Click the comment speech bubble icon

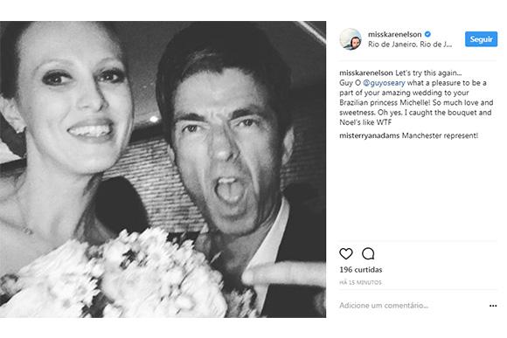tap(368, 253)
